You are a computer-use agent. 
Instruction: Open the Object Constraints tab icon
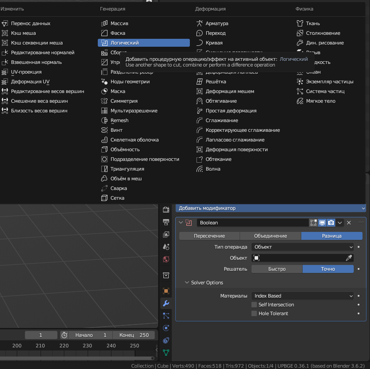(166, 340)
